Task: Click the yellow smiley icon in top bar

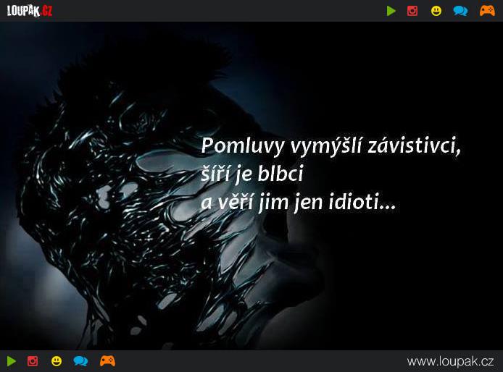Action: point(436,11)
